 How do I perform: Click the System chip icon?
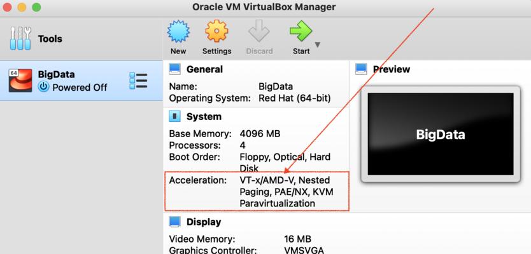pos(175,117)
